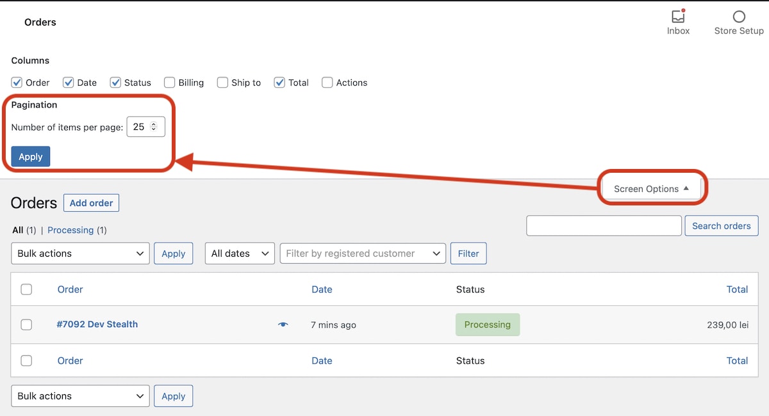Viewport: 769px width, 416px height.
Task: Tick the Actions column checkbox
Action: [327, 83]
